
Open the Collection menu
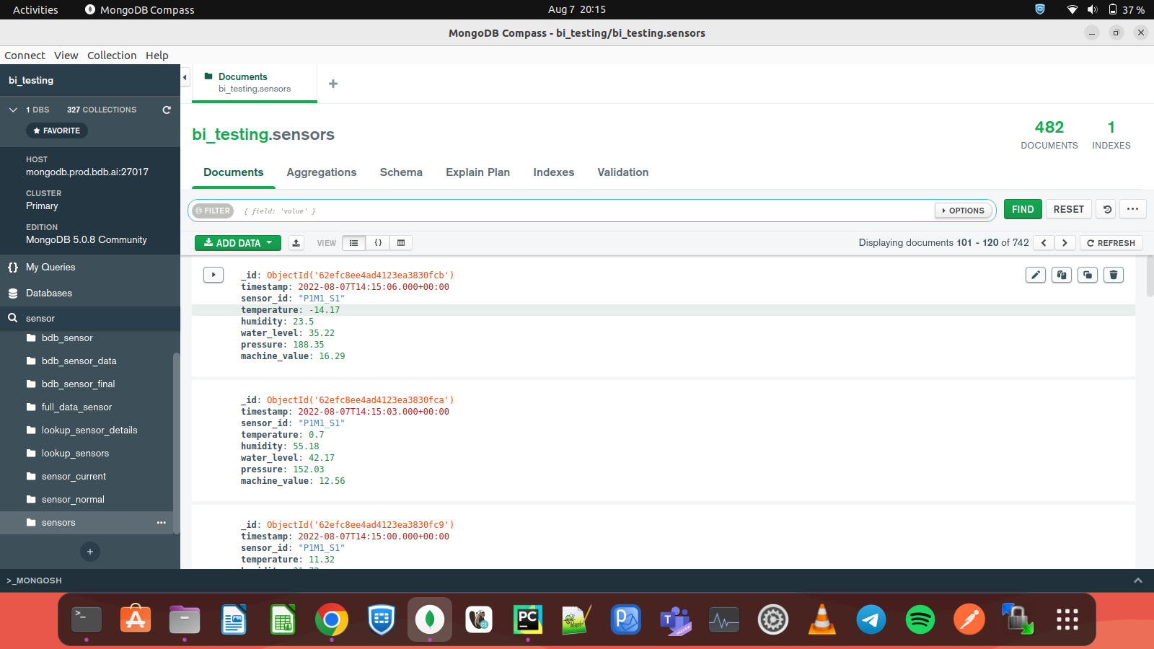[112, 56]
